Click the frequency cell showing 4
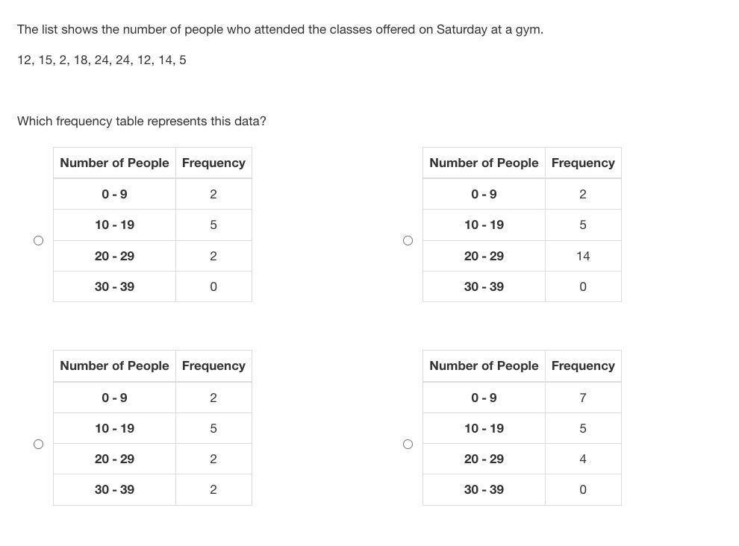Viewport: 739px width, 546px height. pos(583,459)
